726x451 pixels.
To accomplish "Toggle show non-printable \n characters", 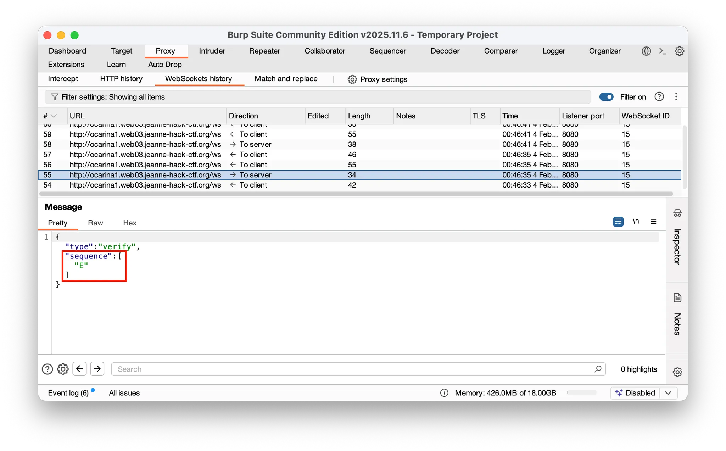I will pyautogui.click(x=636, y=222).
